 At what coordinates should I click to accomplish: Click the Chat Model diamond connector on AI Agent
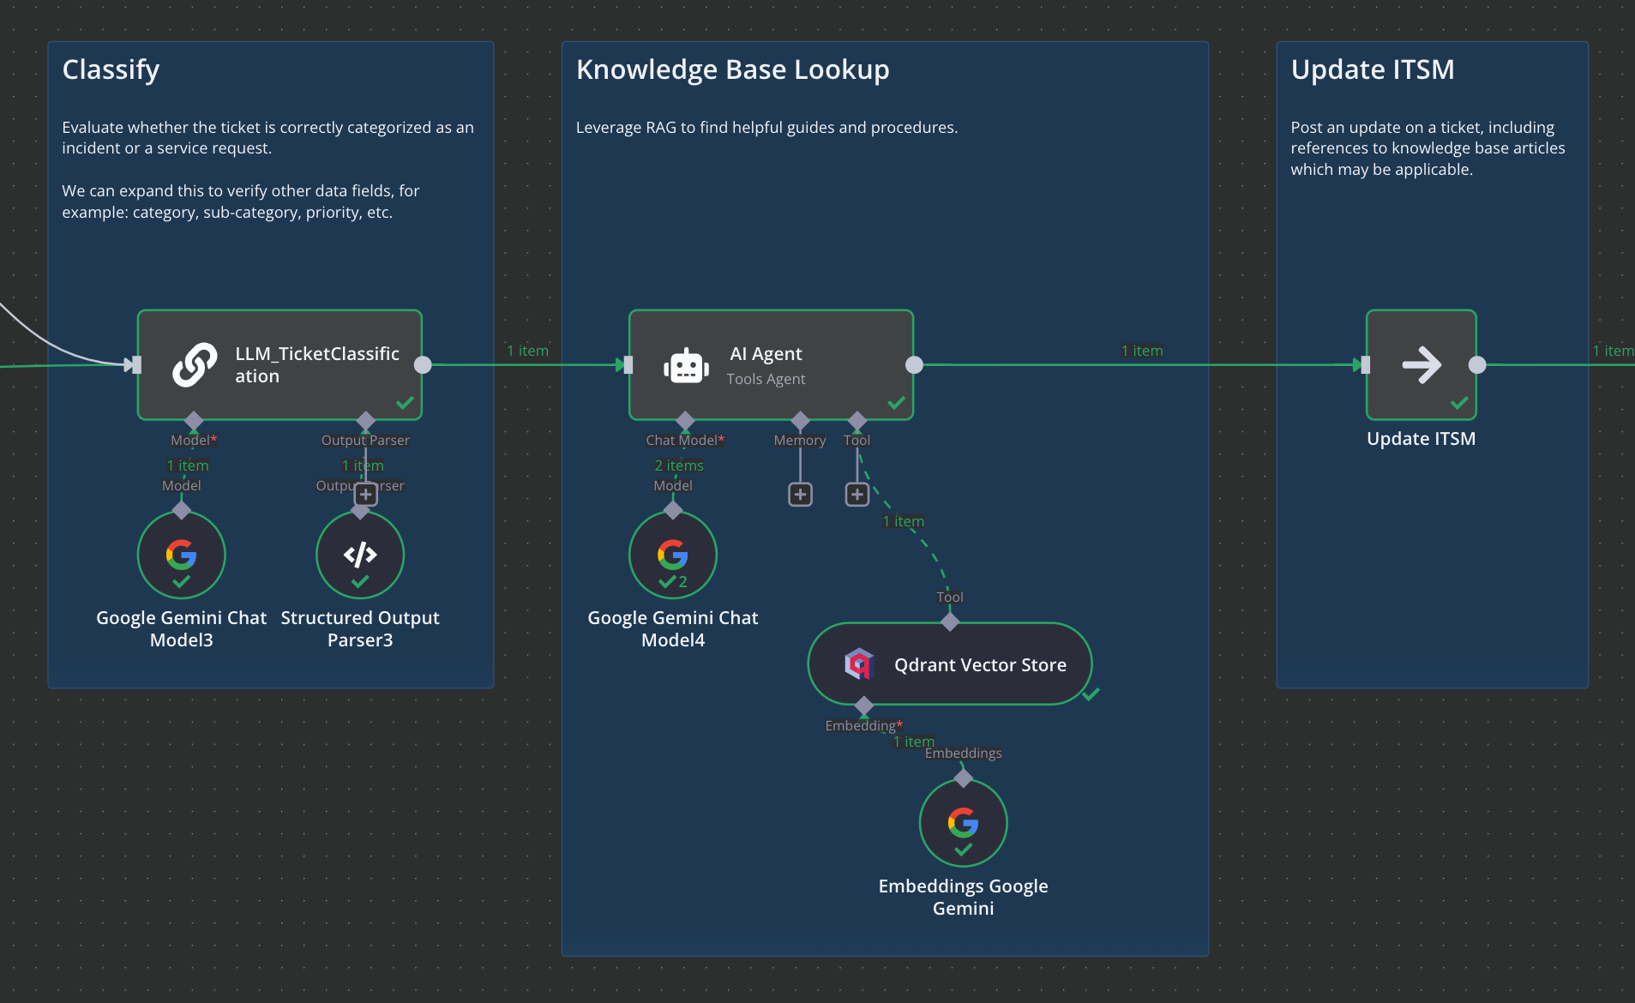tap(685, 420)
